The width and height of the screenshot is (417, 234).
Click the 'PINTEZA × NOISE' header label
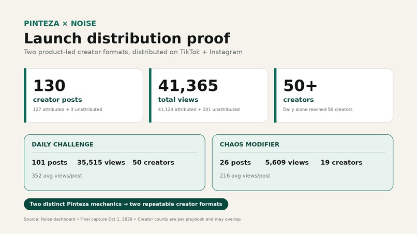click(60, 23)
